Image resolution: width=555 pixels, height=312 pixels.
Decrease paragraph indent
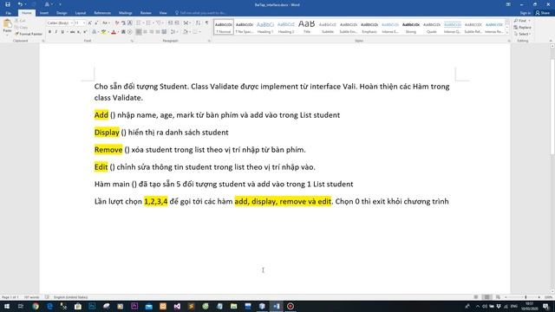pyautogui.click(x=170, y=23)
